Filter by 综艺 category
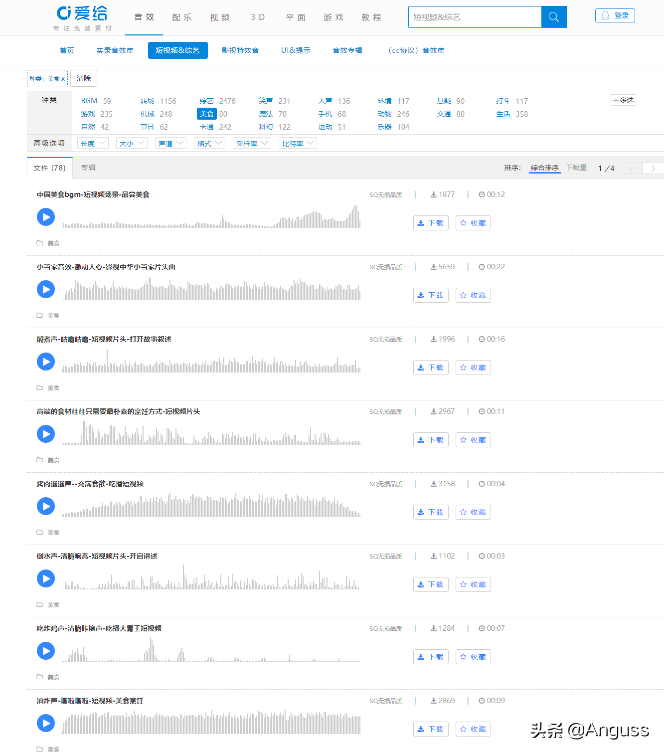The image size is (664, 754). point(206,101)
